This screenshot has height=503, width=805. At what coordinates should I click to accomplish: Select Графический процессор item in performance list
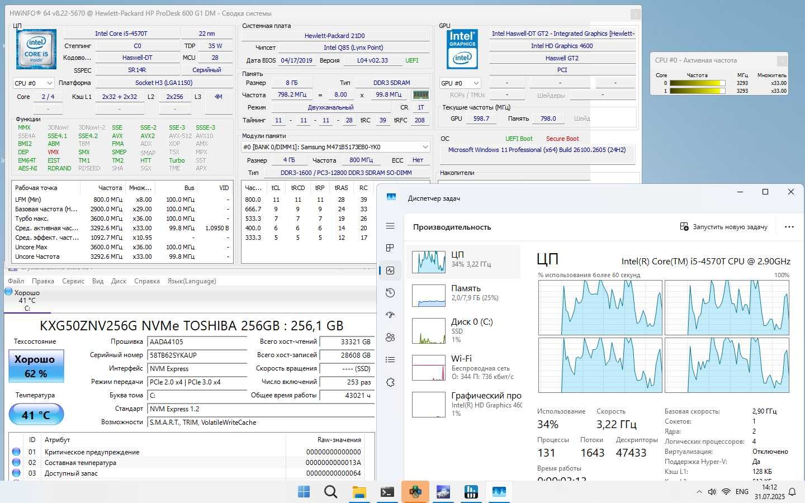(x=464, y=404)
